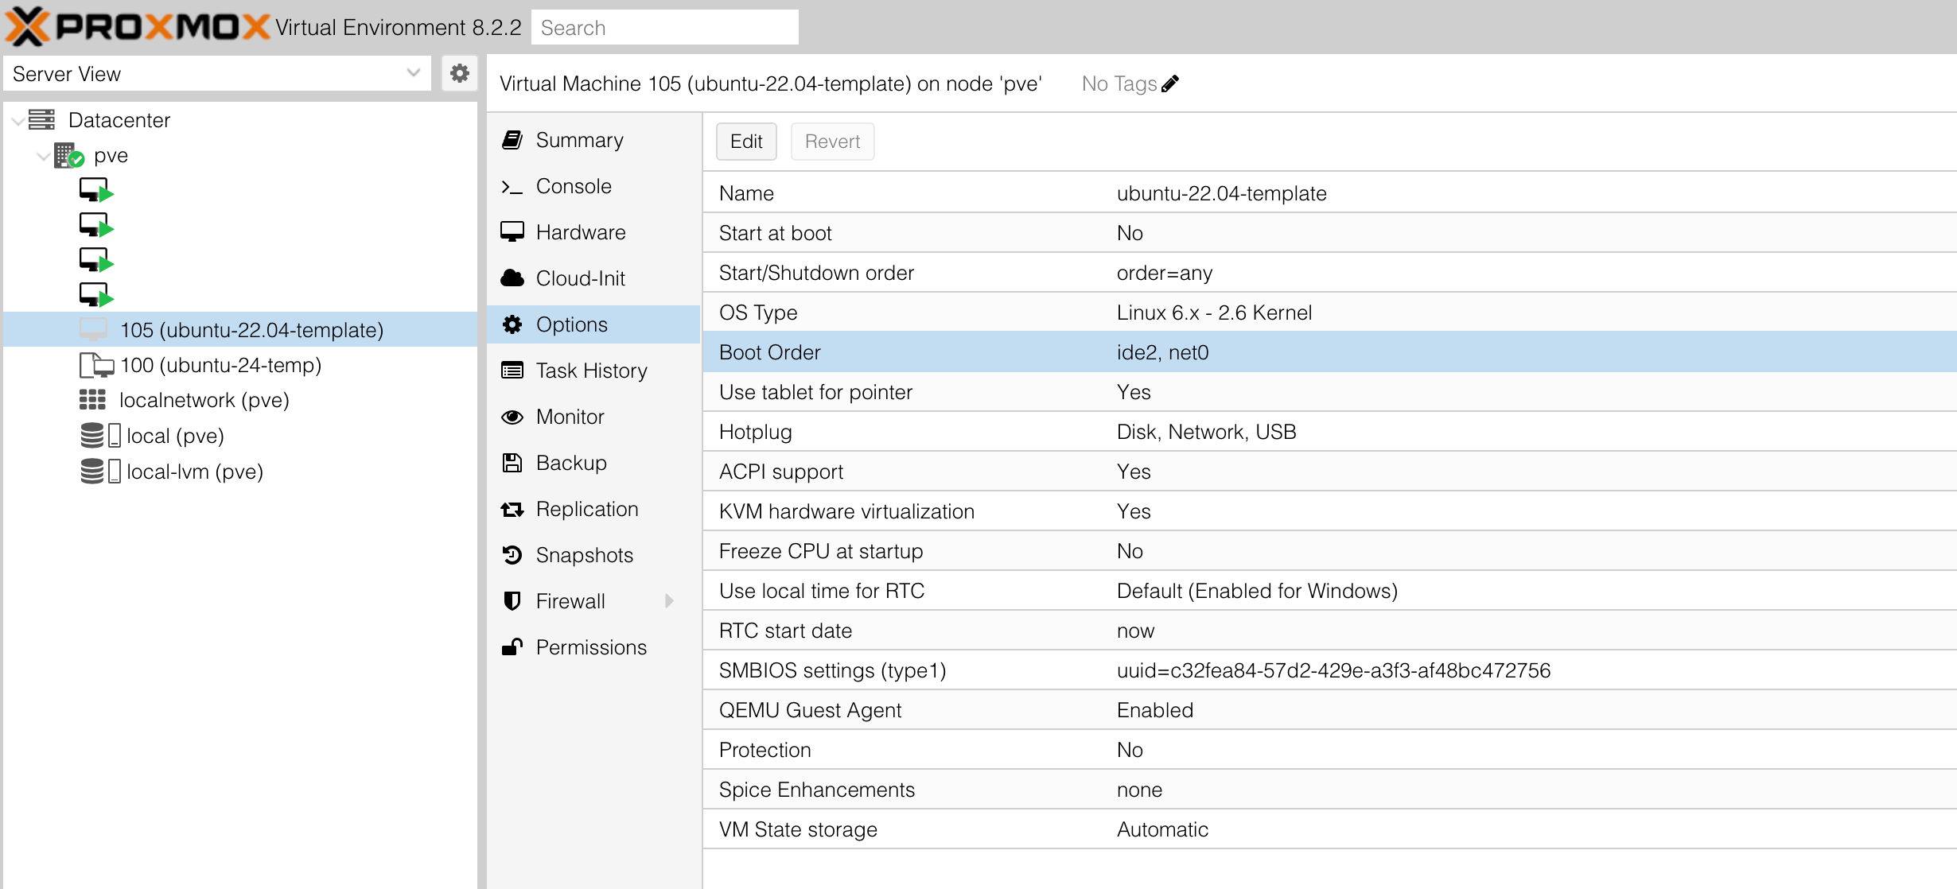Click the localnetwork (pve) grid icon
The image size is (1957, 889).
[92, 400]
